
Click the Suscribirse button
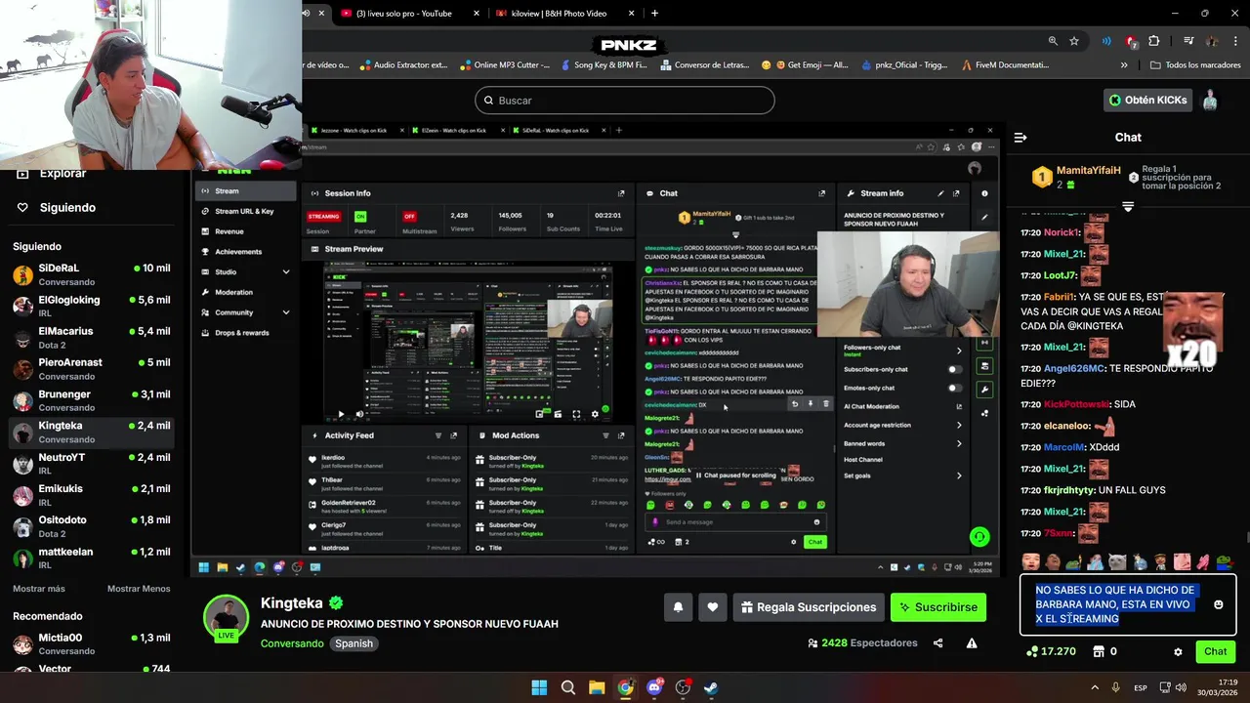[x=938, y=607]
